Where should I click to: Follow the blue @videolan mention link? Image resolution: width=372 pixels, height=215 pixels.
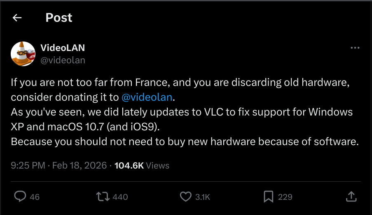tap(147, 97)
